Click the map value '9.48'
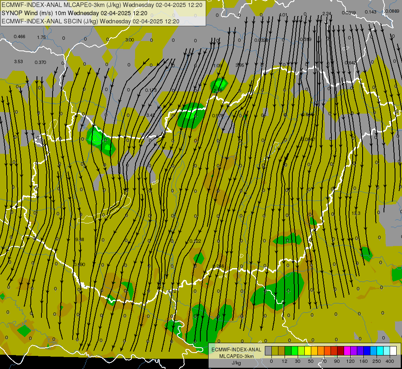402x369 pixels. click(80, 239)
